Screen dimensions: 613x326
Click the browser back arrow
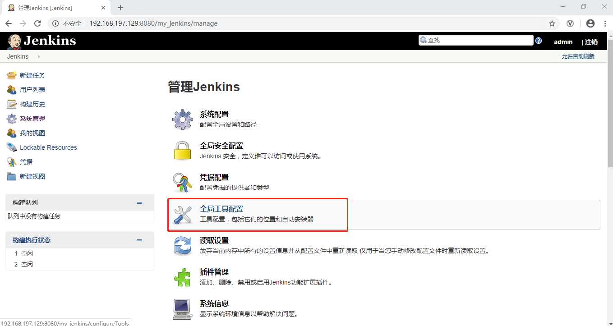(9, 23)
